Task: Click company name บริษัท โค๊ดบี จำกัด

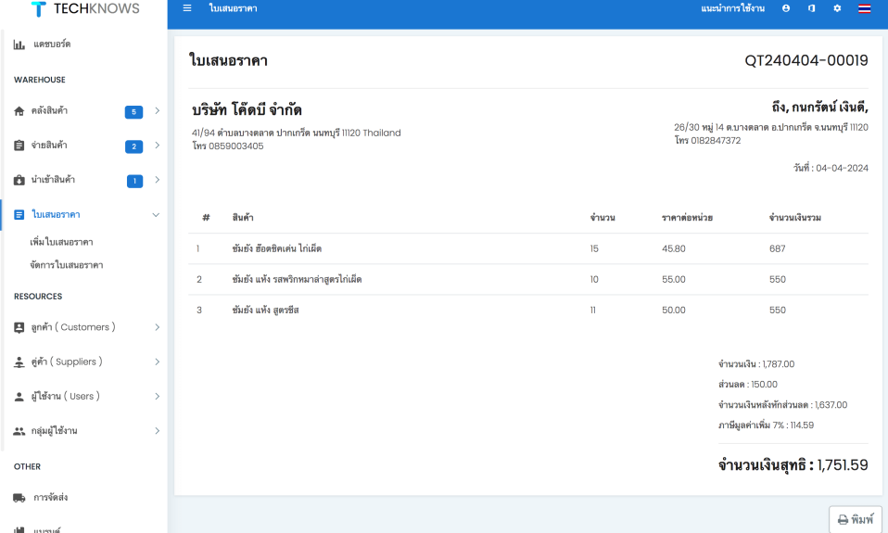Action: pyautogui.click(x=247, y=110)
